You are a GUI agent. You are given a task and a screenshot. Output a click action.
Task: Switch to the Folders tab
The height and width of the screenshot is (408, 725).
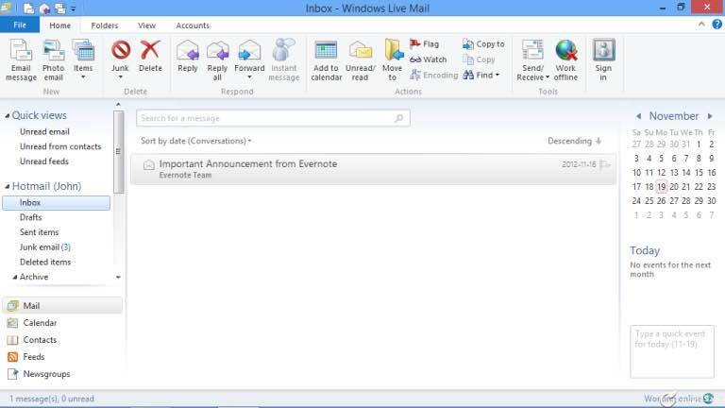click(105, 25)
